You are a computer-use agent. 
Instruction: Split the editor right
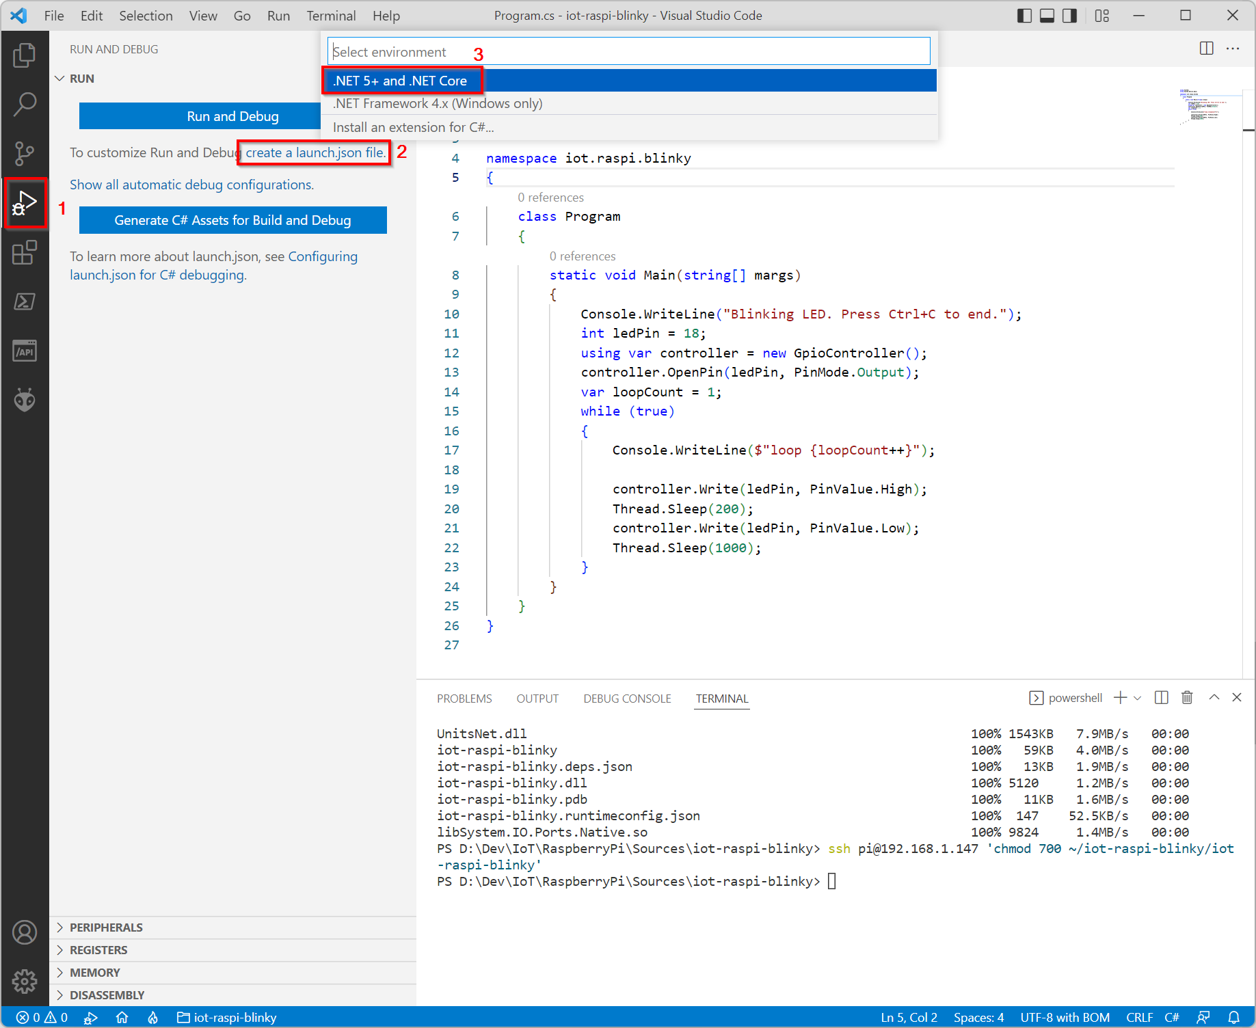click(1207, 49)
